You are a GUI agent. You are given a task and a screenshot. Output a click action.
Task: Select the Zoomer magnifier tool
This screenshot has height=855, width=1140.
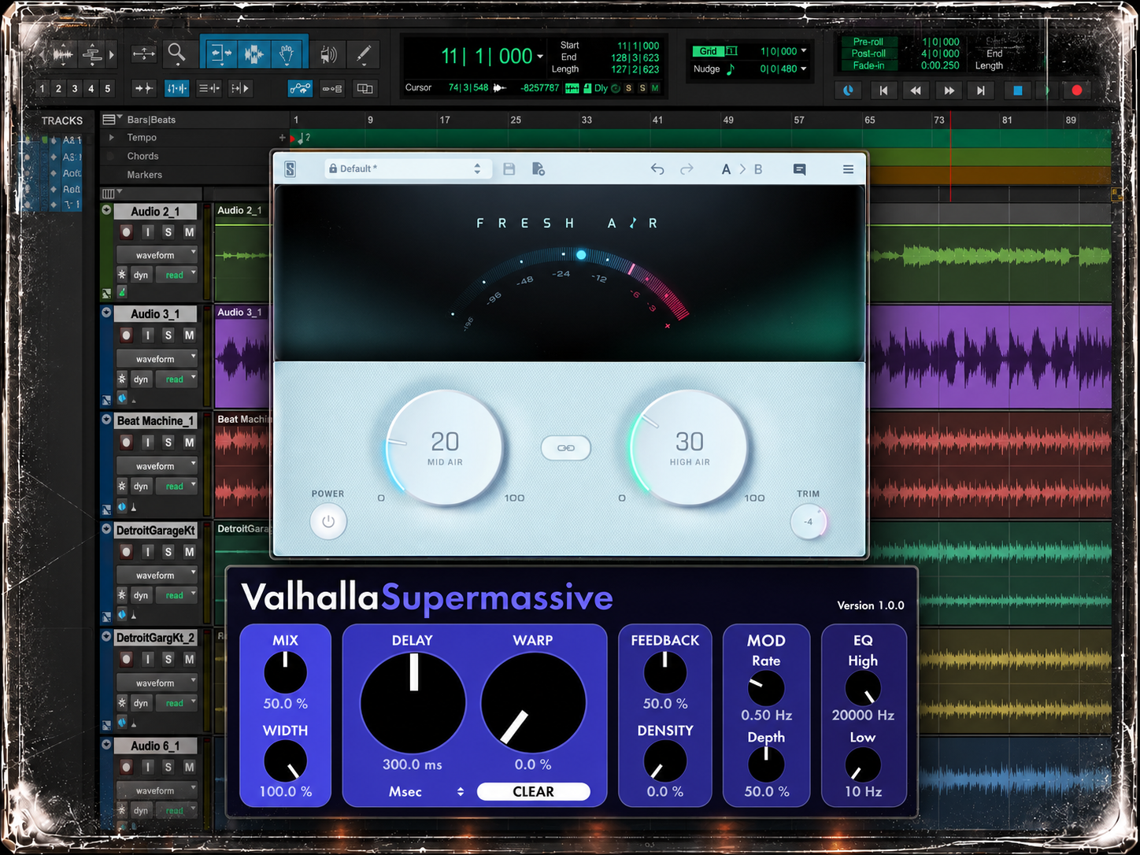[x=176, y=54]
